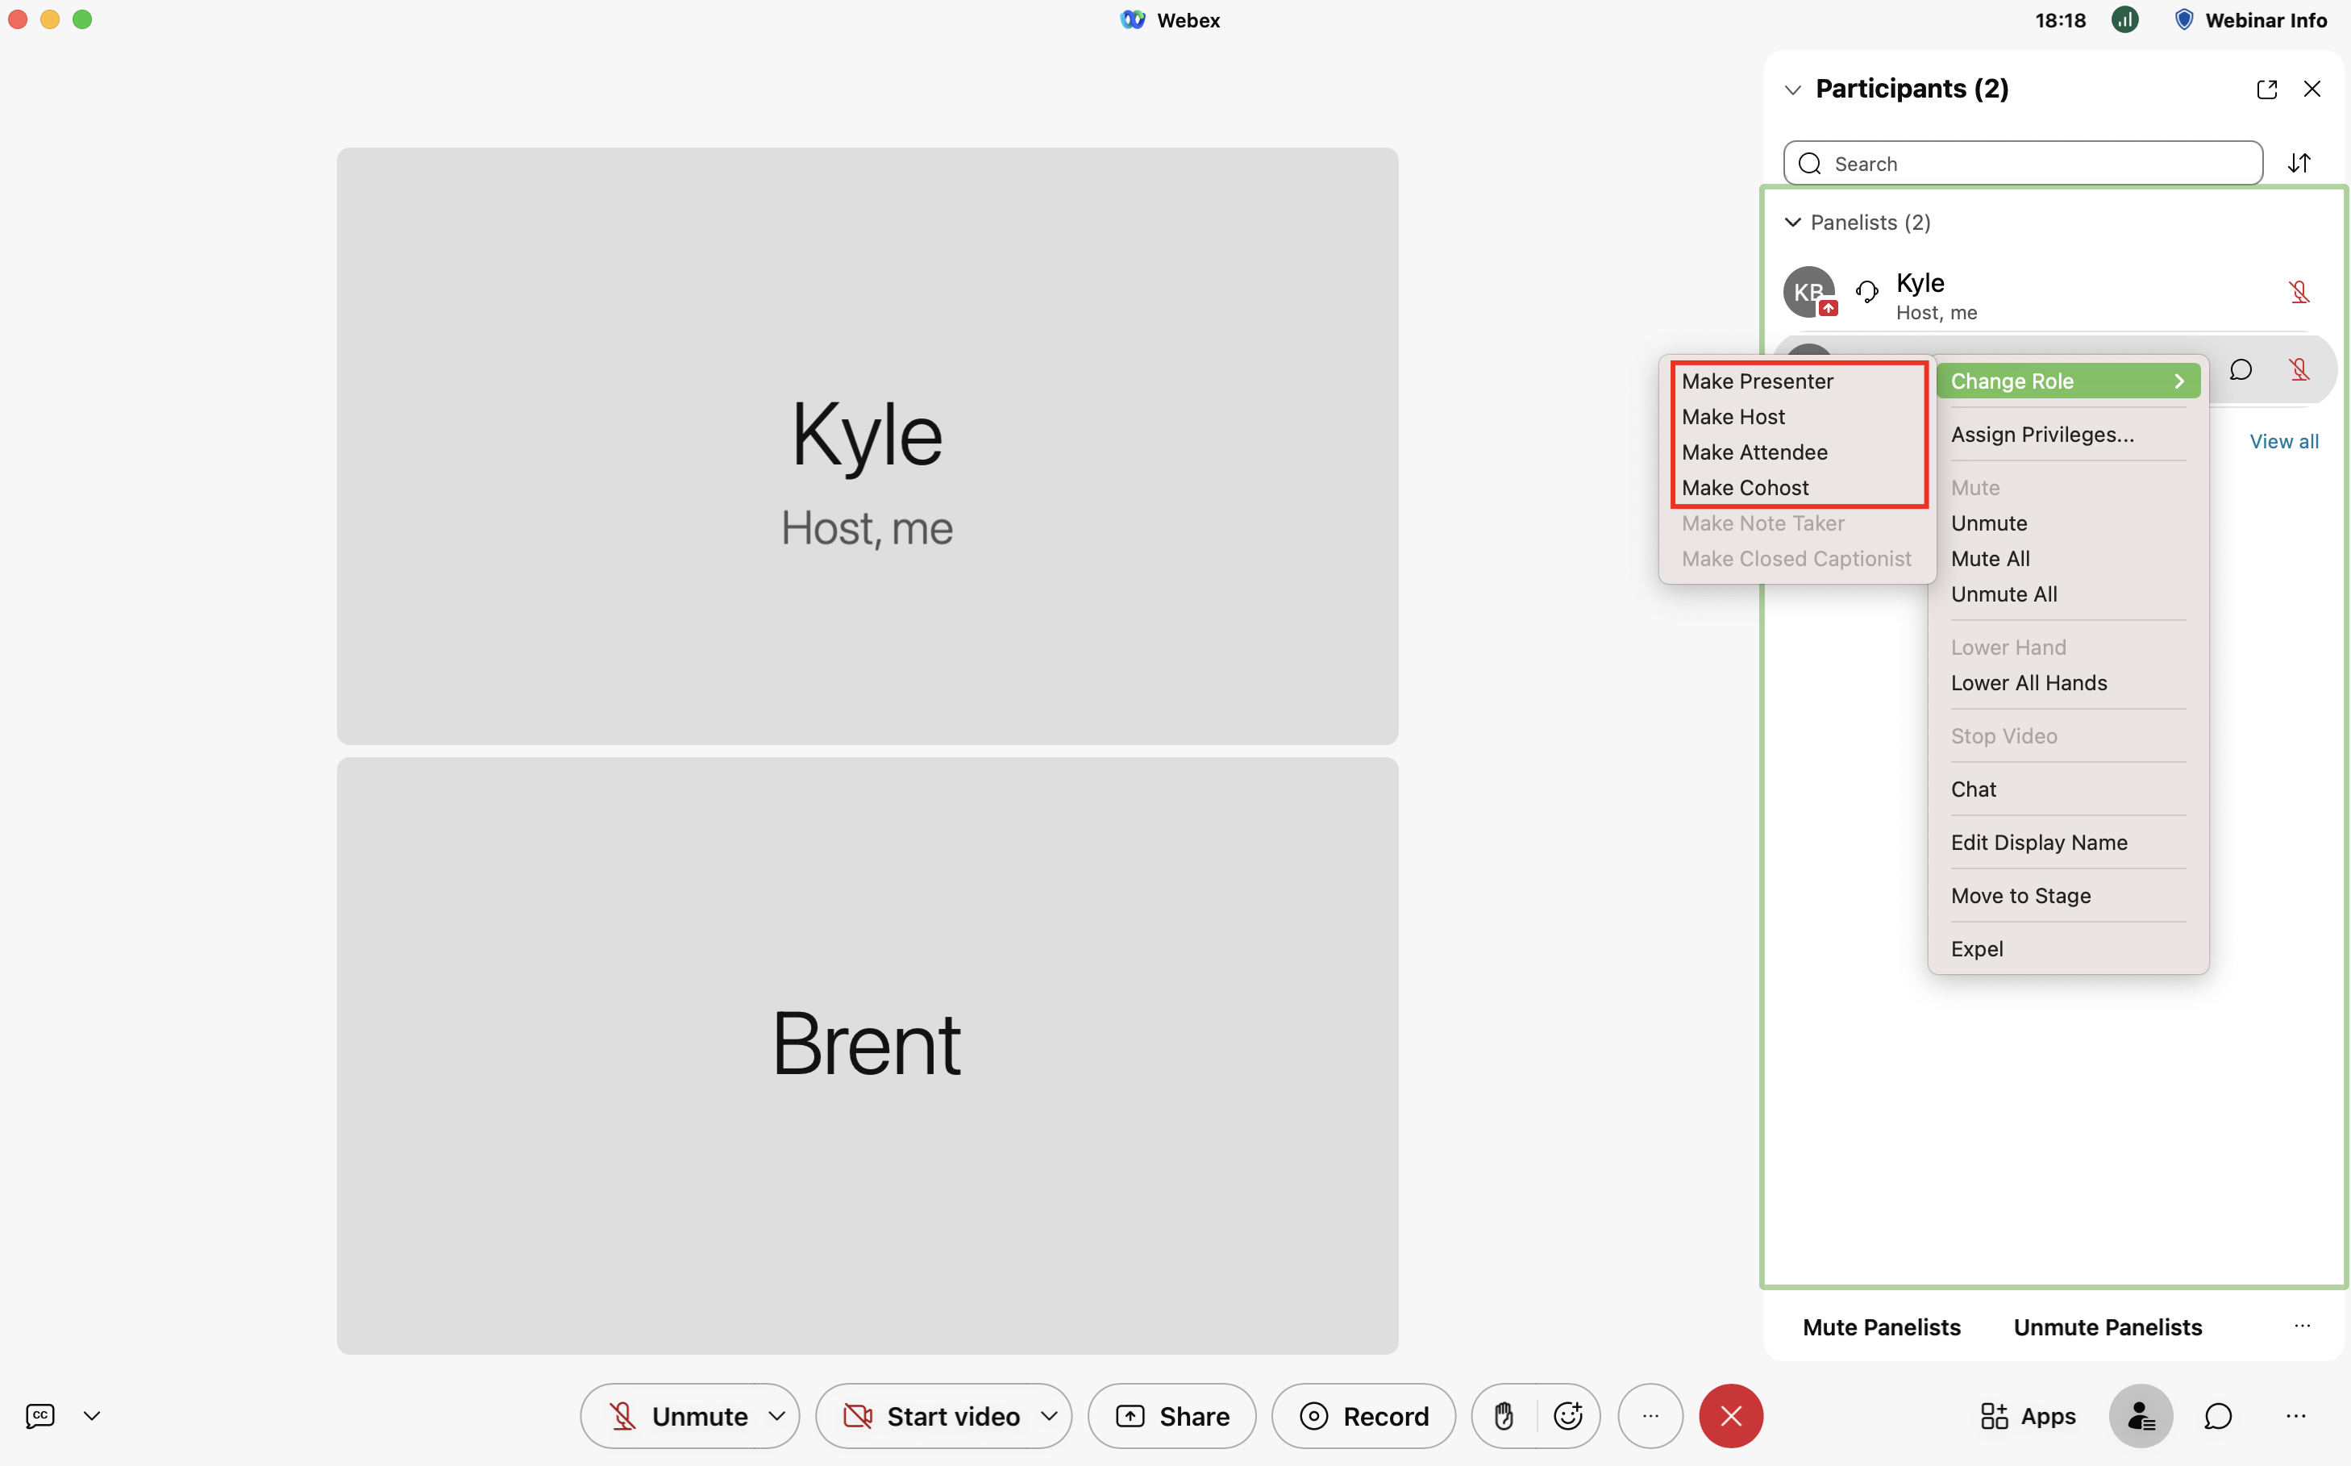Click the closed captions icon

pyautogui.click(x=40, y=1415)
